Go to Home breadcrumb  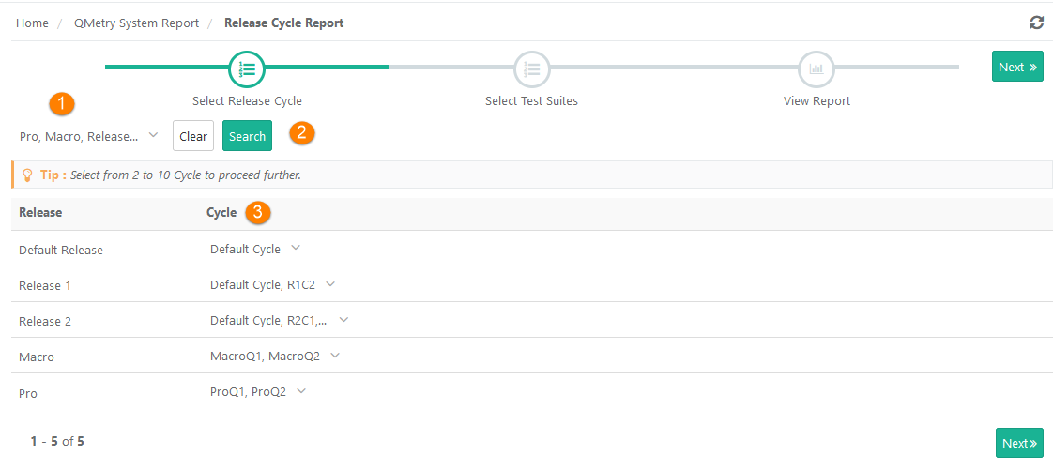[32, 23]
